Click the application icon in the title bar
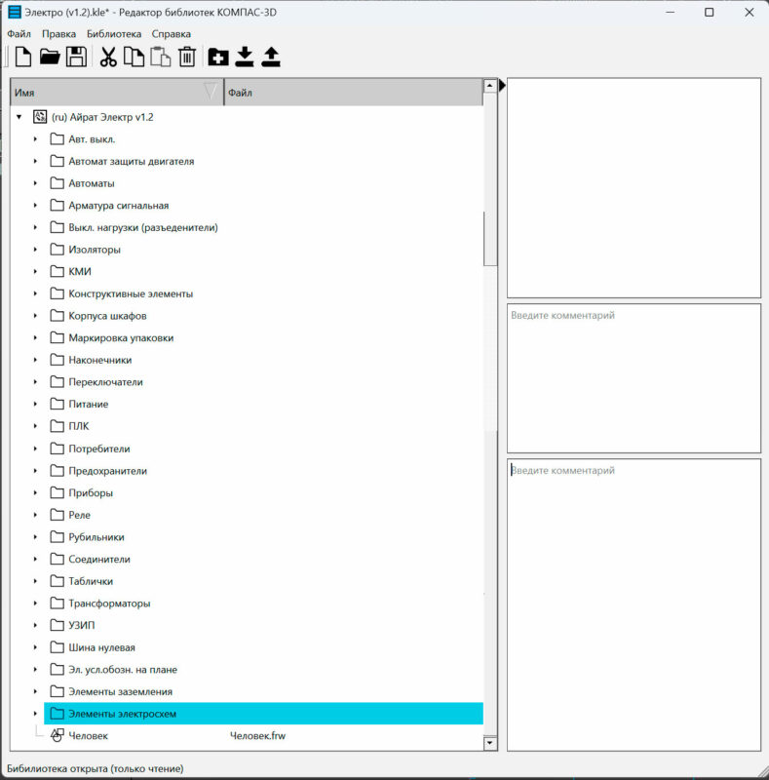The width and height of the screenshot is (769, 780). [15, 12]
